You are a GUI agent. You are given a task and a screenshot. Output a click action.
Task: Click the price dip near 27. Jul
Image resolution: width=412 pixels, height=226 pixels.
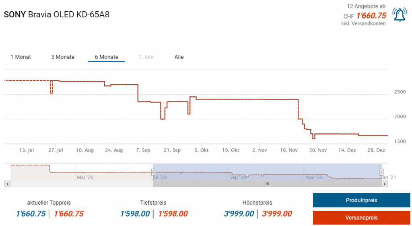pos(51,88)
